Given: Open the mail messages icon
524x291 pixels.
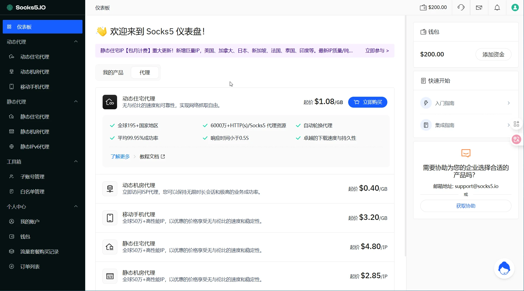Looking at the screenshot, I should (x=479, y=7).
